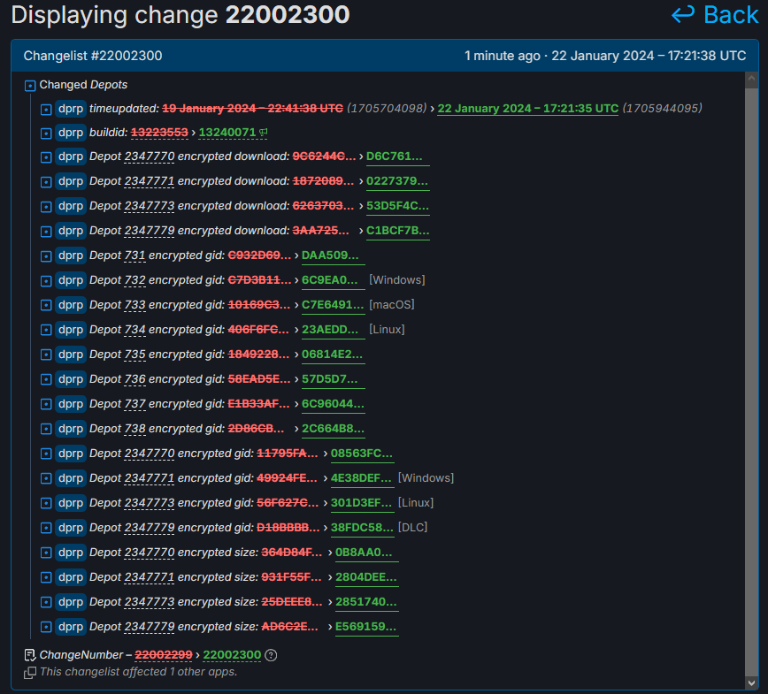Click the icon beside Depot 737 encrypted gid
Screen dimensions: 768x694
[46, 404]
